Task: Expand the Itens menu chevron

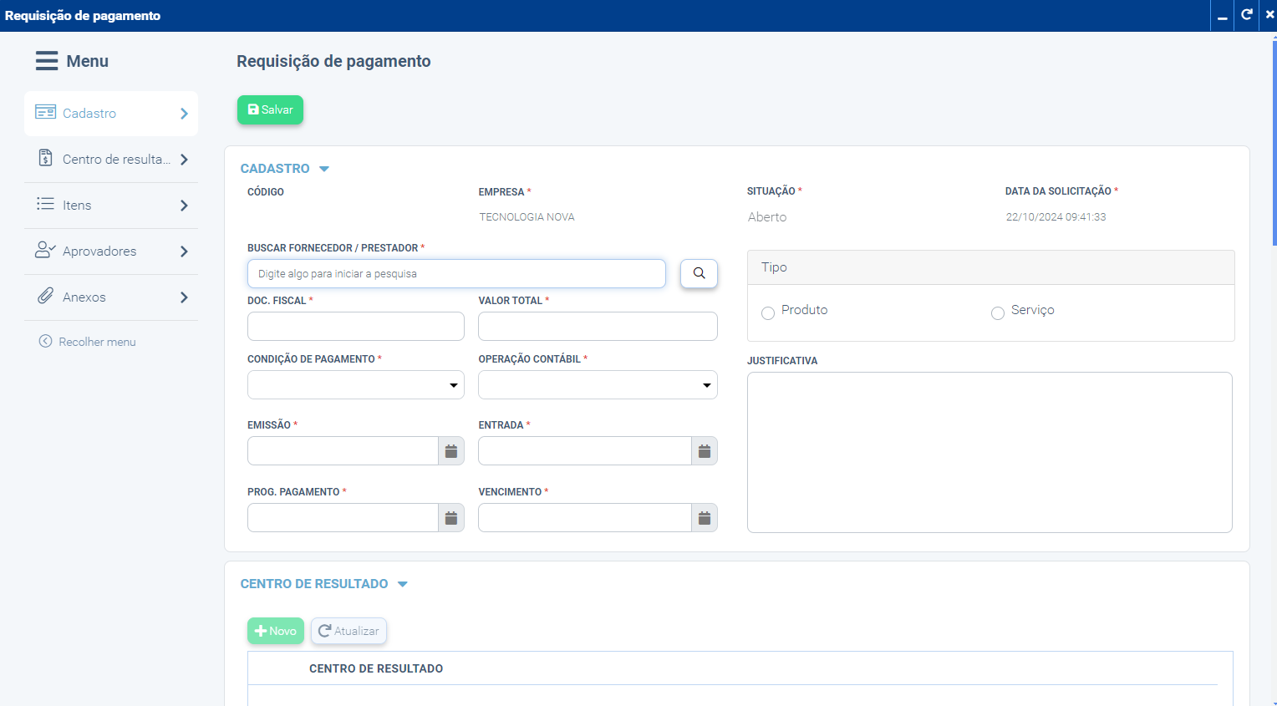Action: [184, 206]
